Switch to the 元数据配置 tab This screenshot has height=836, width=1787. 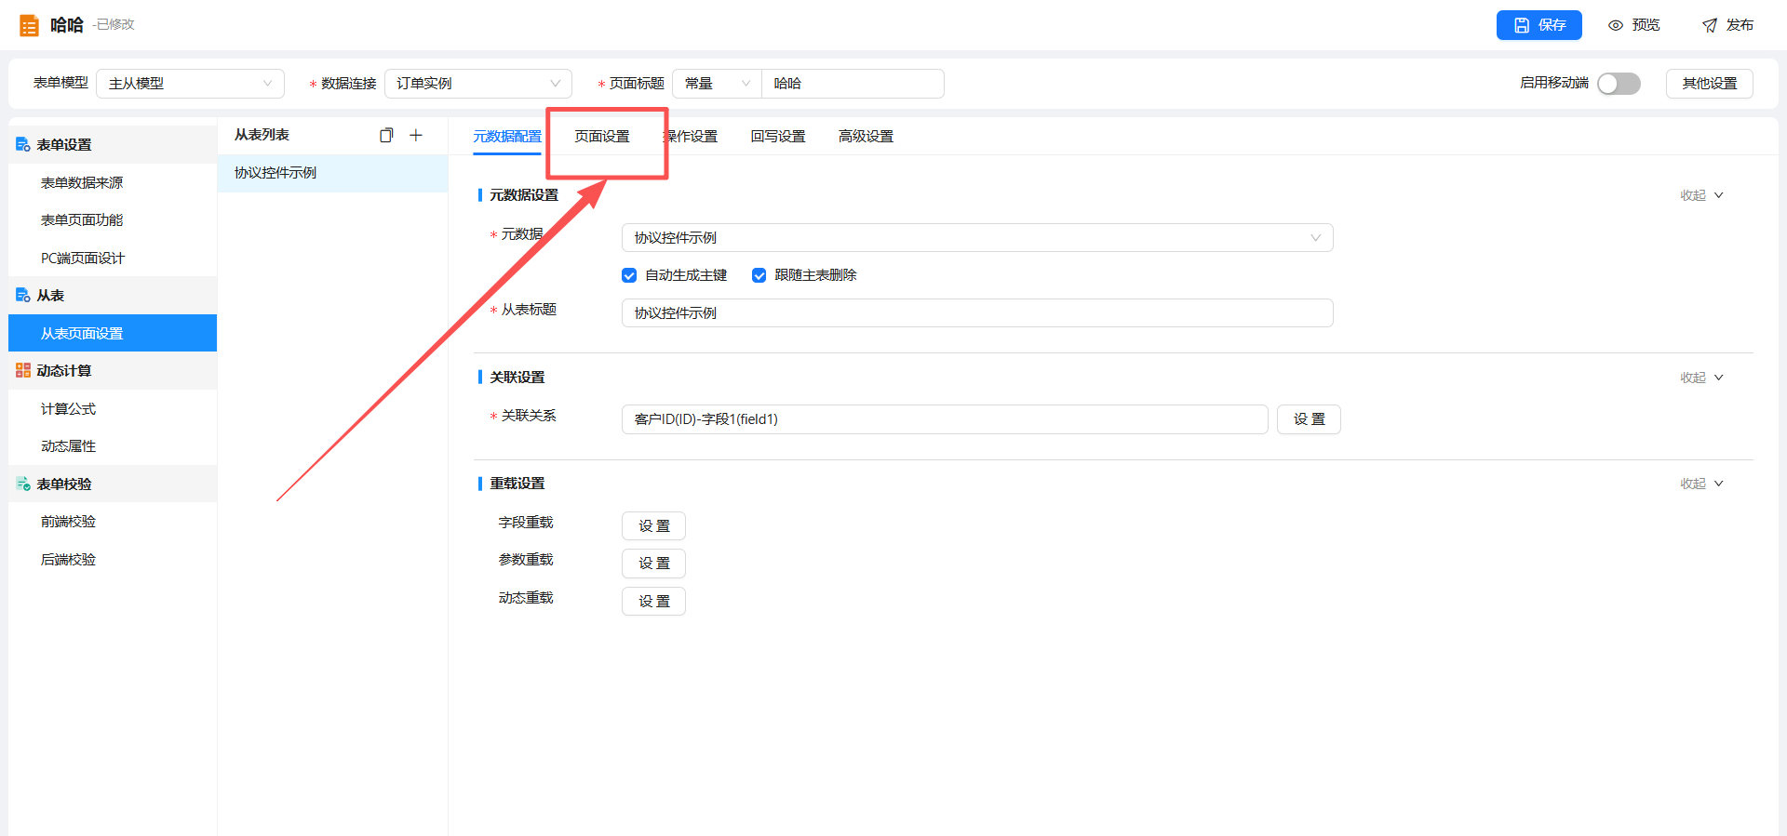tap(507, 137)
